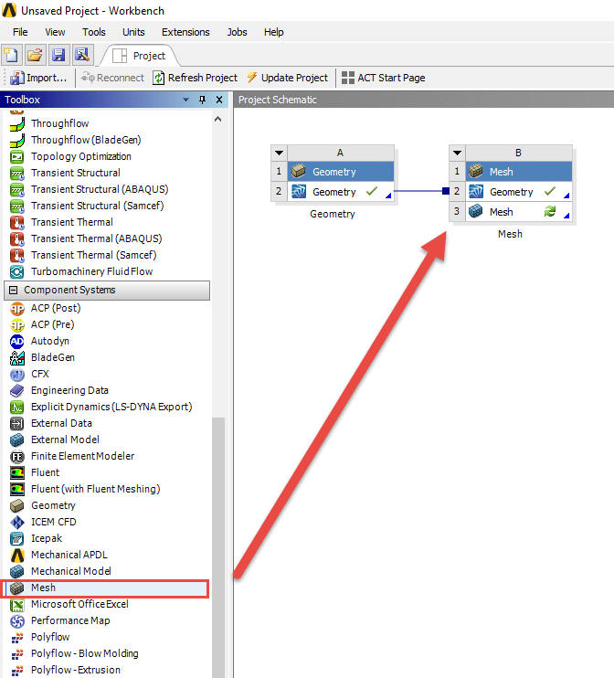This screenshot has height=678, width=614.
Task: Open the View menu
Action: [55, 32]
